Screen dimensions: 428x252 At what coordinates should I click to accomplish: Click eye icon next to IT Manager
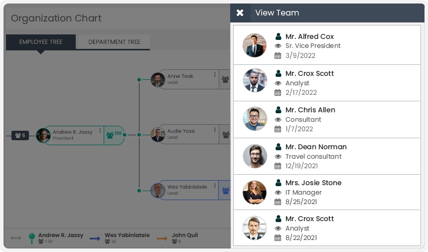[x=278, y=193]
